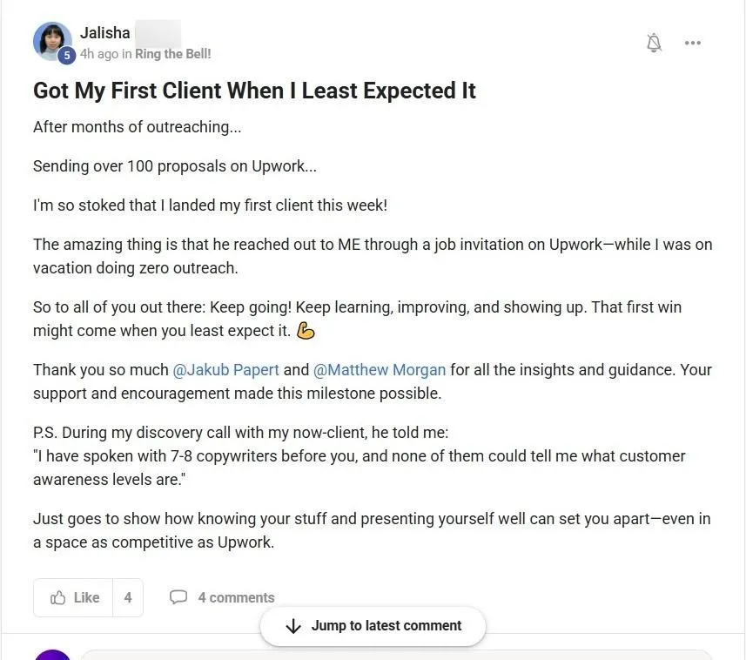
Task: View the 4 likes count
Action: 128,597
